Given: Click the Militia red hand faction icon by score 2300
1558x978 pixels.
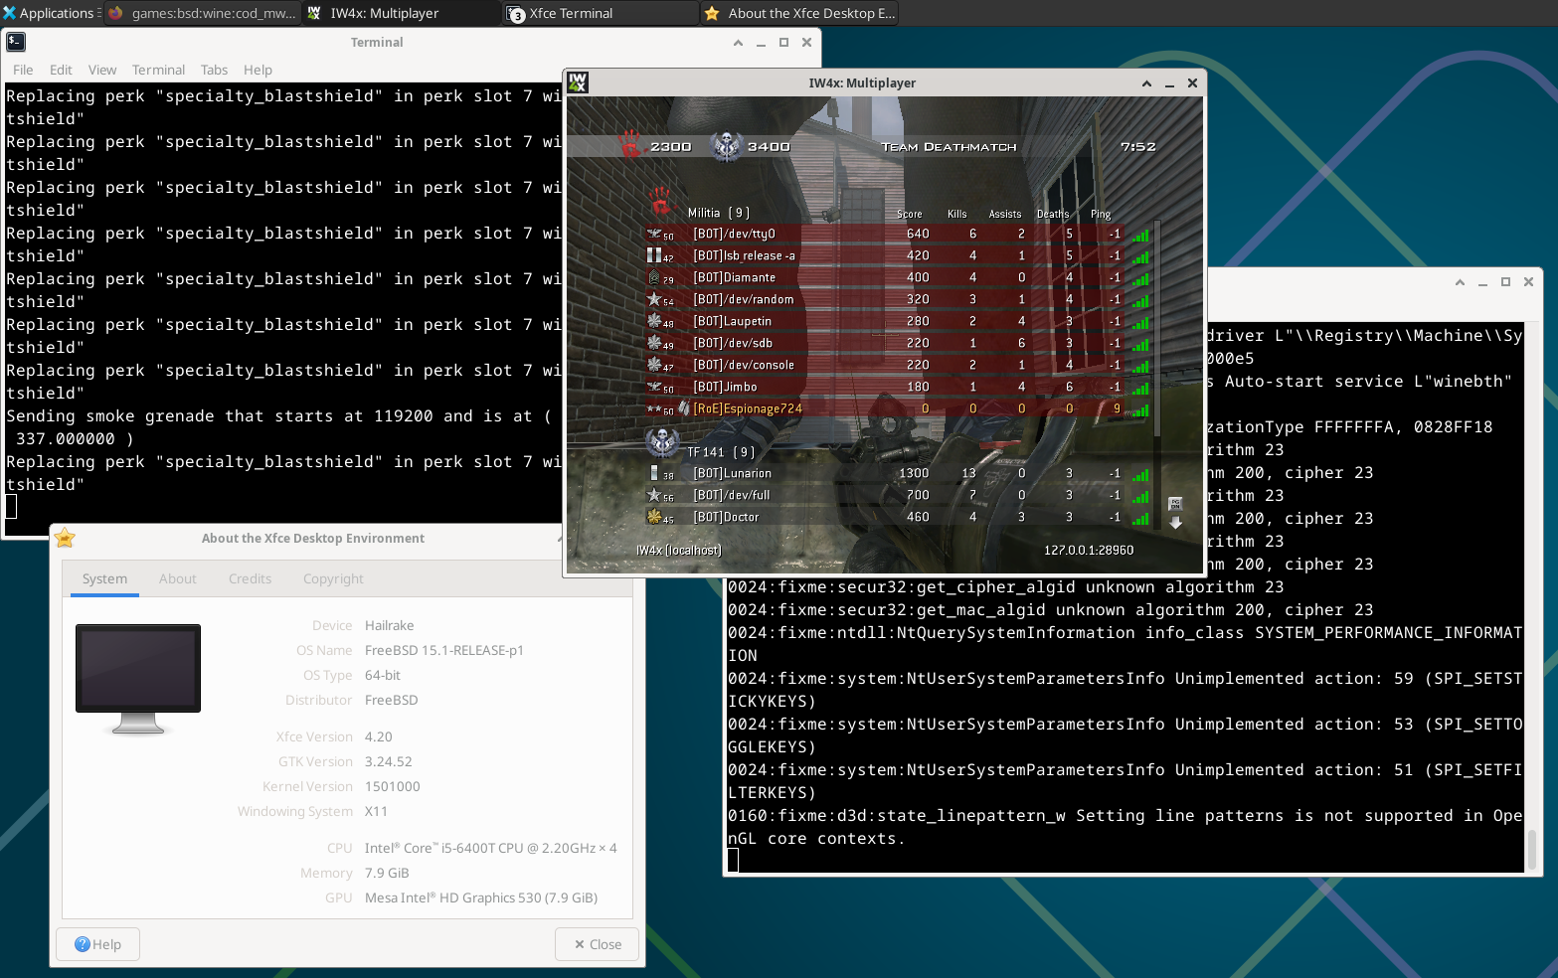Looking at the screenshot, I should coord(630,145).
